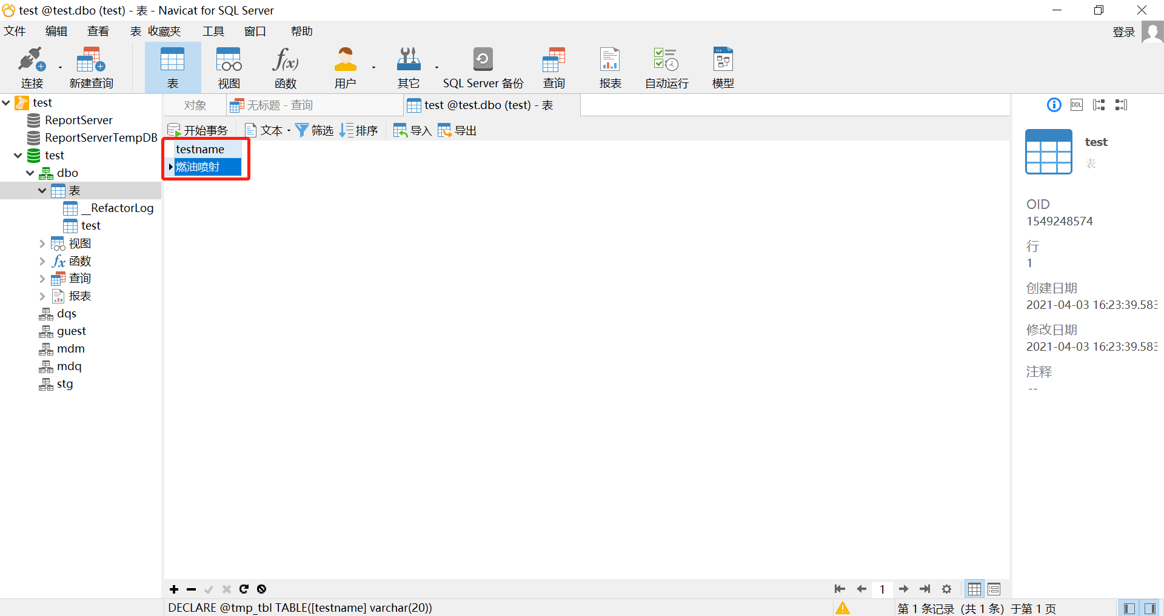Open the SQL Server 备份 tool
Image resolution: width=1164 pixels, height=616 pixels.
pyautogui.click(x=483, y=67)
